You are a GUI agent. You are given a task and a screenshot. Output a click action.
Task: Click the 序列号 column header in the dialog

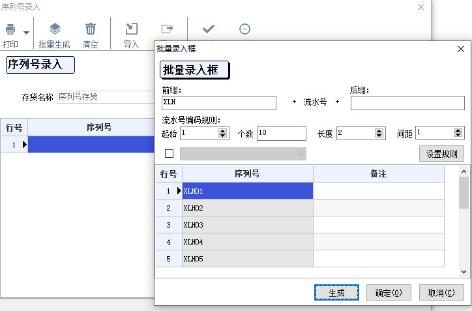coord(248,173)
